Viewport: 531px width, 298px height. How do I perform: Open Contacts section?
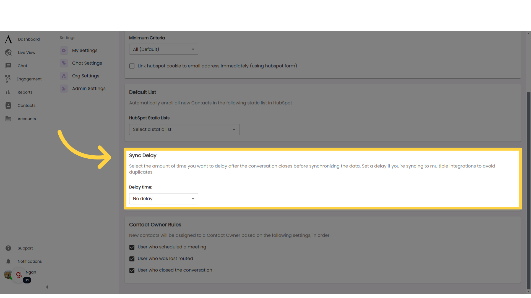pyautogui.click(x=27, y=105)
